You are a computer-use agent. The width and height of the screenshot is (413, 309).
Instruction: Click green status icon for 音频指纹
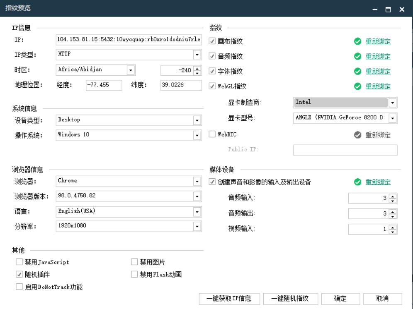pos(357,56)
